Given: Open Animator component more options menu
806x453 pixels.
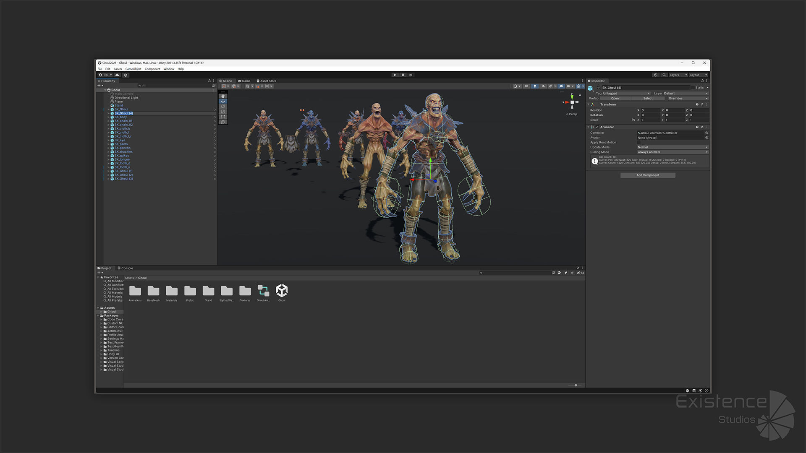Looking at the screenshot, I should [707, 127].
